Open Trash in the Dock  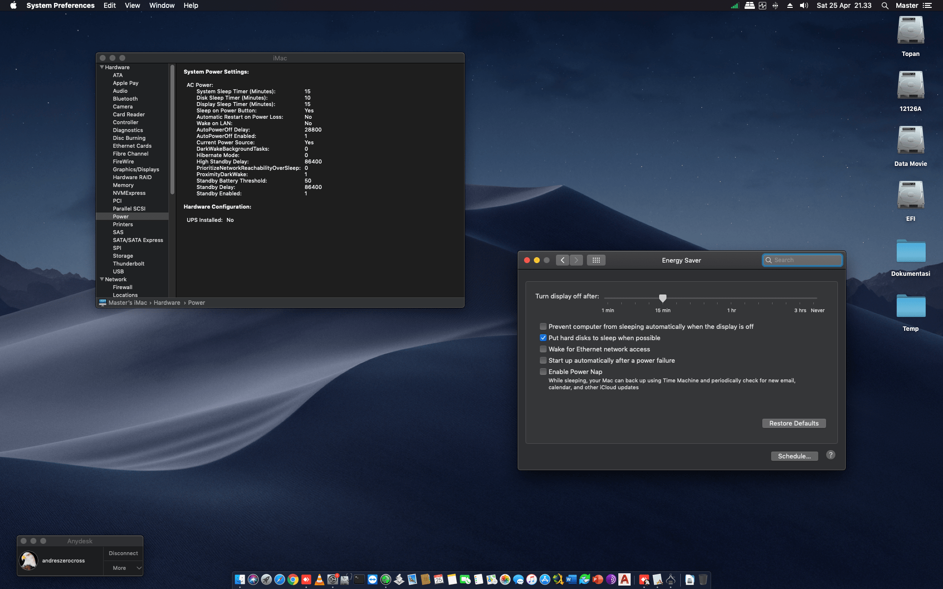703,580
